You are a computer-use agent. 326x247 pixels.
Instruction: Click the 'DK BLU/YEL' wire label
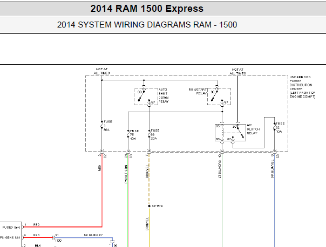tap(273, 169)
